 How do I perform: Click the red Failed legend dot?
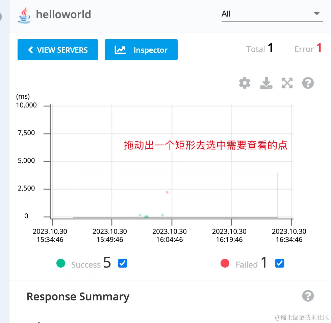pos(225,263)
